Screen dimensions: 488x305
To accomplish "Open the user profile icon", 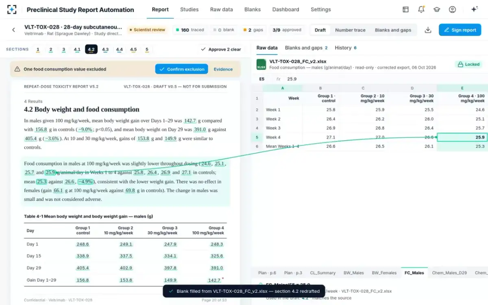I will point(452,9).
